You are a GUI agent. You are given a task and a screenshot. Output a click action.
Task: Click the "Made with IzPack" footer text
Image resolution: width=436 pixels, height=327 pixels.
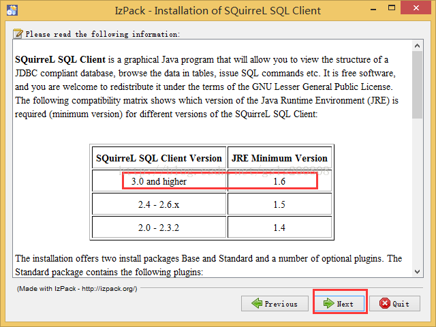77,289
